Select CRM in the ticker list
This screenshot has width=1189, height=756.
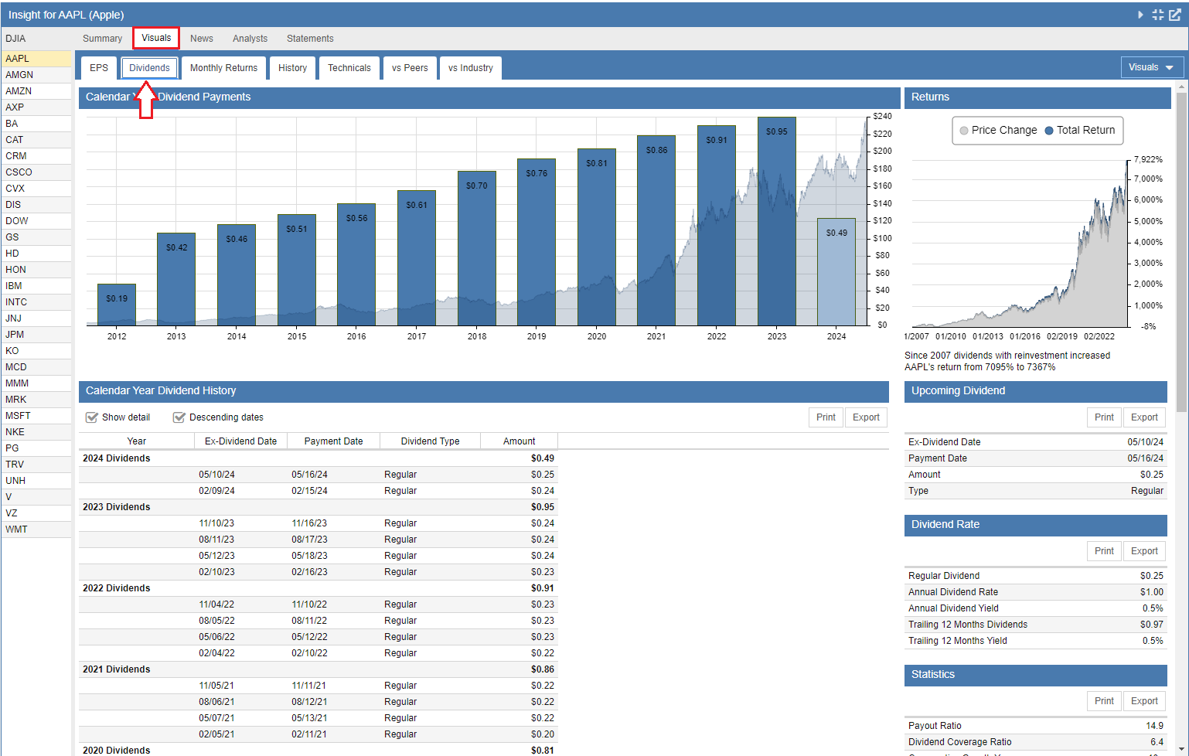click(x=36, y=156)
